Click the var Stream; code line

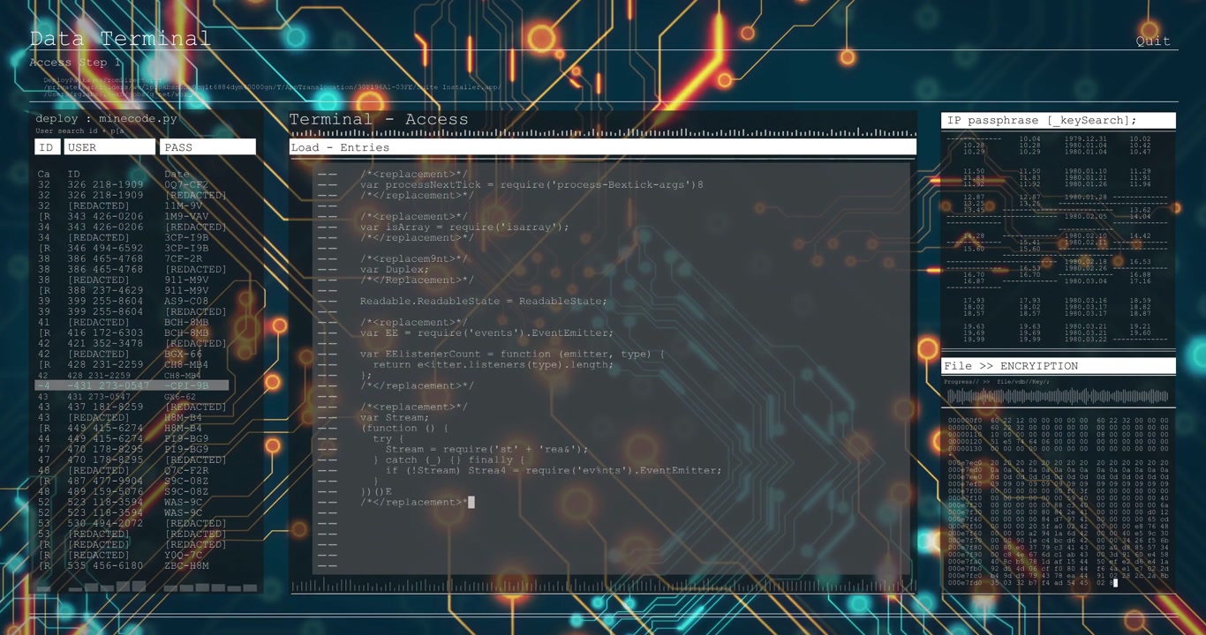pyautogui.click(x=395, y=417)
